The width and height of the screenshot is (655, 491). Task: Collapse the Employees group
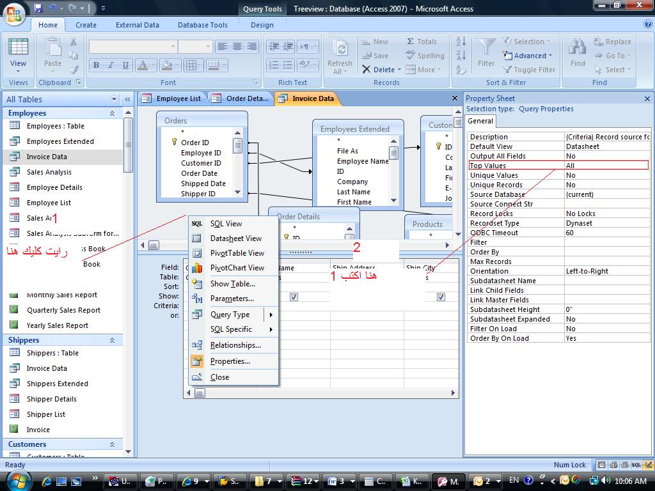coord(112,113)
